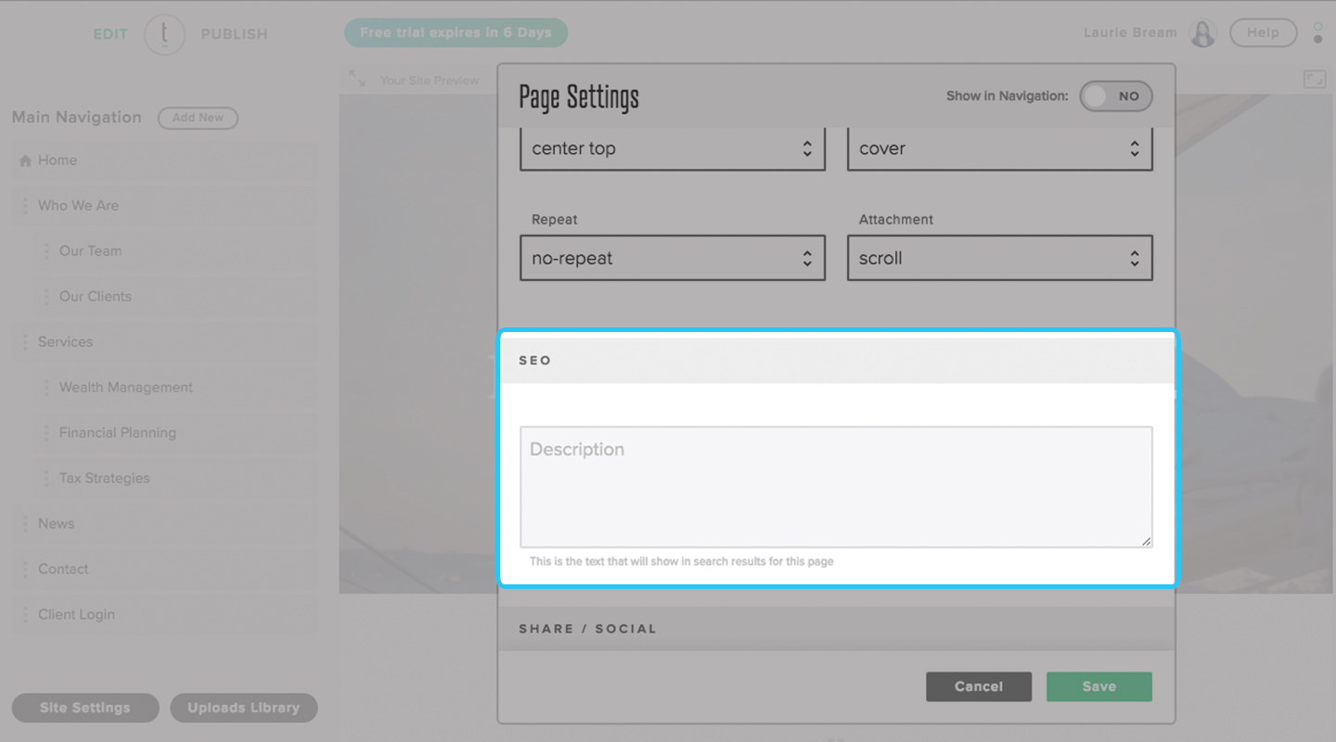Click the drag handle next to Tax Strategies
This screenshot has height=742, width=1336.
tap(46, 478)
